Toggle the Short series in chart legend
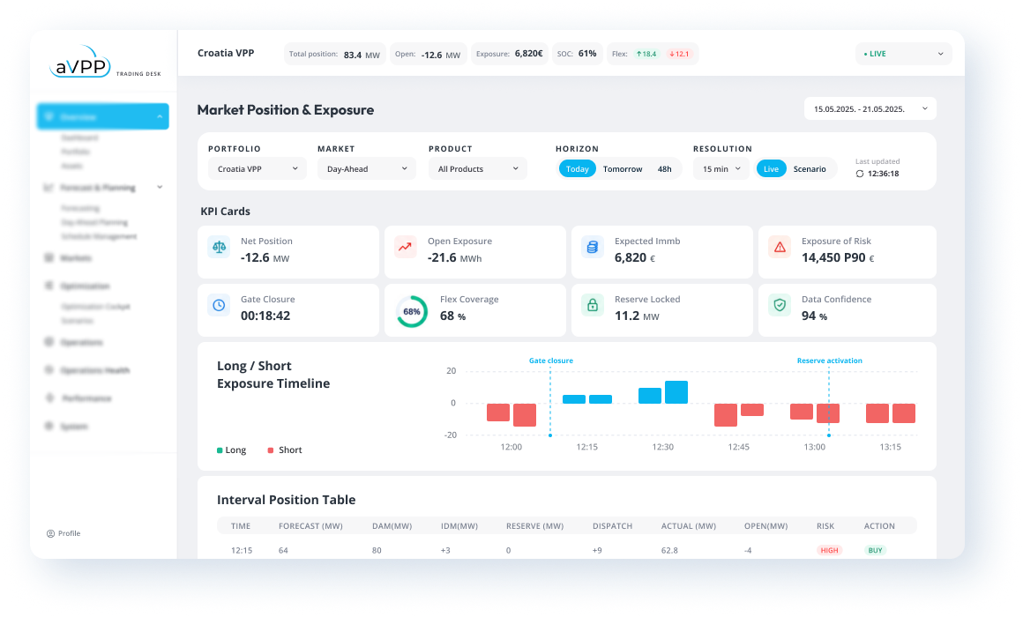 [x=285, y=450]
